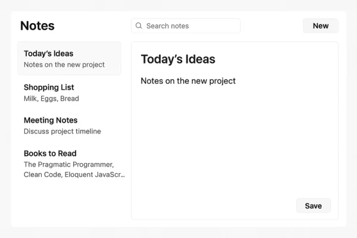Image resolution: width=357 pixels, height=238 pixels.
Task: Click the Meeting Notes title text
Action: (51, 120)
